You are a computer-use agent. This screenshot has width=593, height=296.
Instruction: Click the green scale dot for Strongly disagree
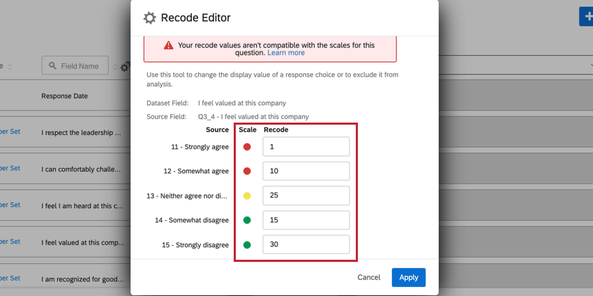(247, 244)
